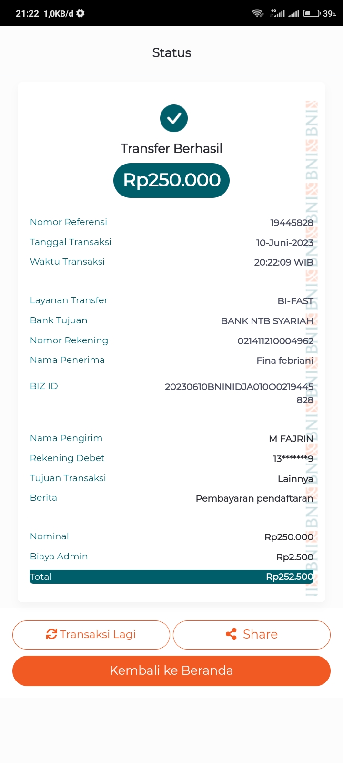
Task: Tap the BIZ ID value
Action: click(x=239, y=393)
